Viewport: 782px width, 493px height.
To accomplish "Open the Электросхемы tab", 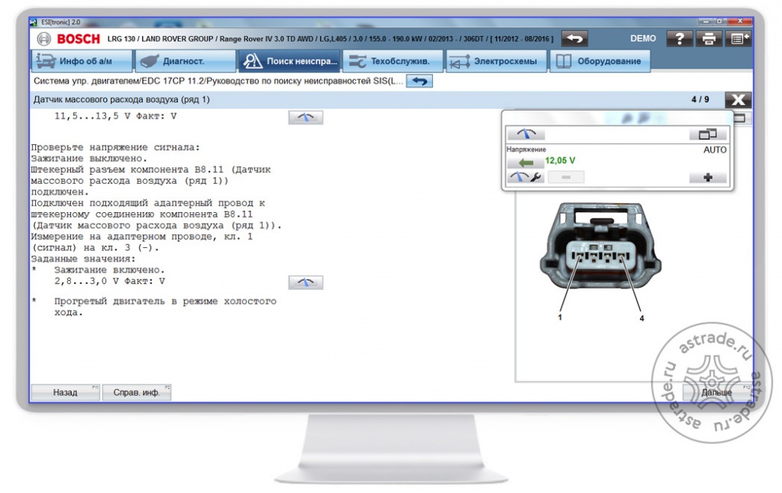I will tap(496, 61).
